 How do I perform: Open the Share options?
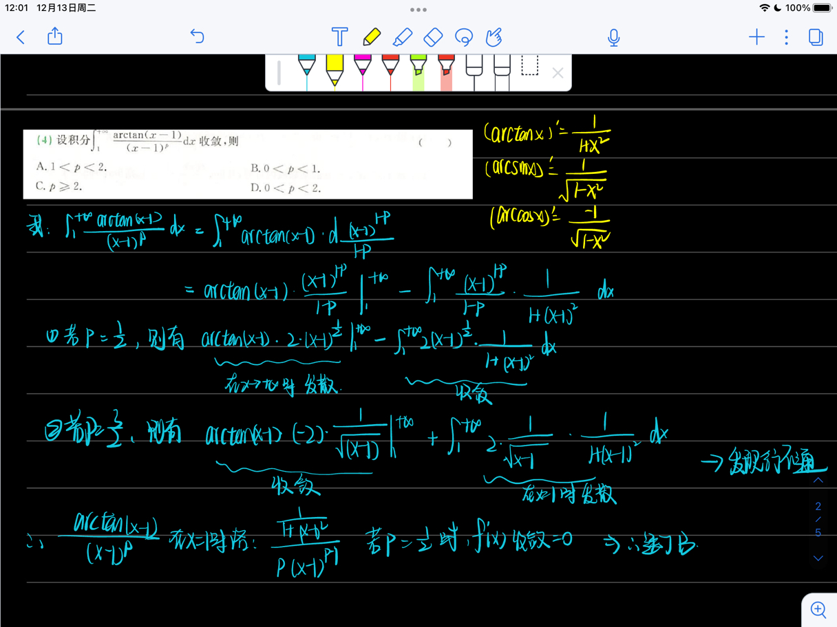(x=54, y=36)
